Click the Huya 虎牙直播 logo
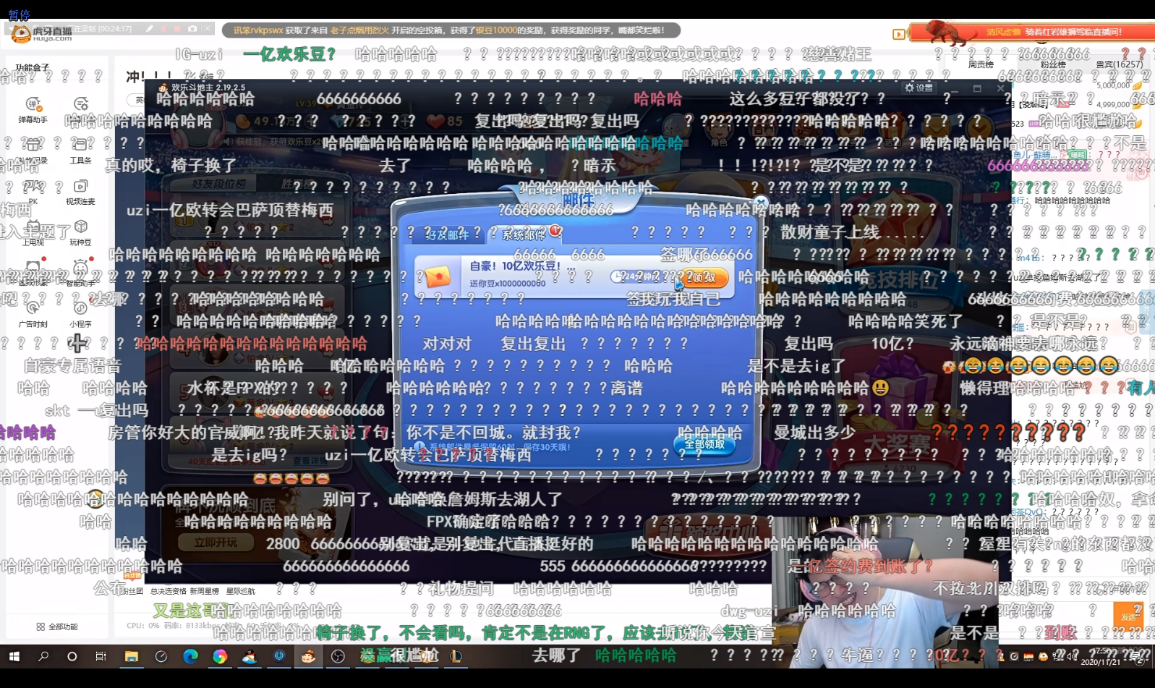 [42, 33]
